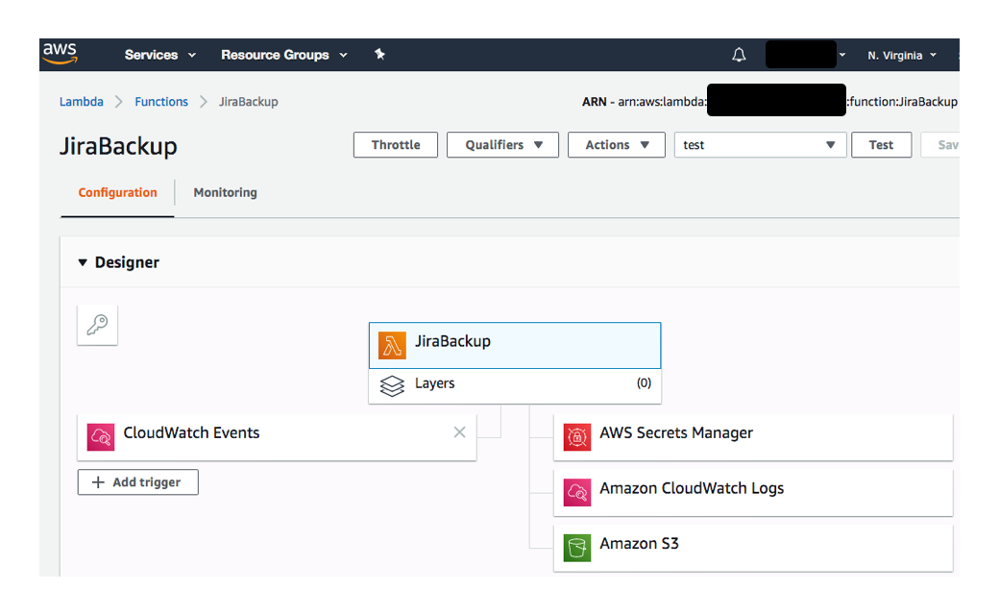Viewport: 999px width, 615px height.
Task: Click the JiraBackup Lambda function icon
Action: [x=392, y=345]
